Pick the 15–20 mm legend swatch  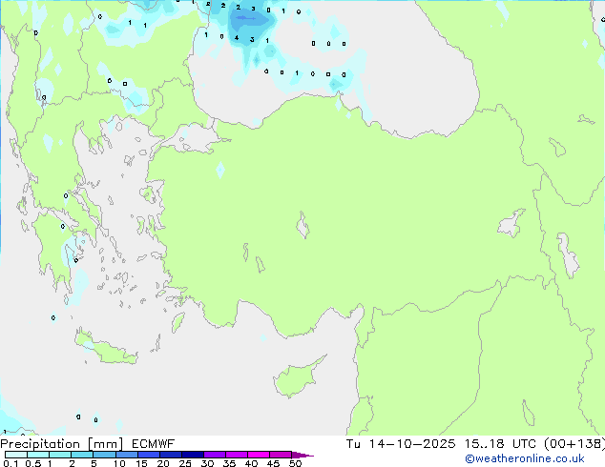(x=148, y=455)
